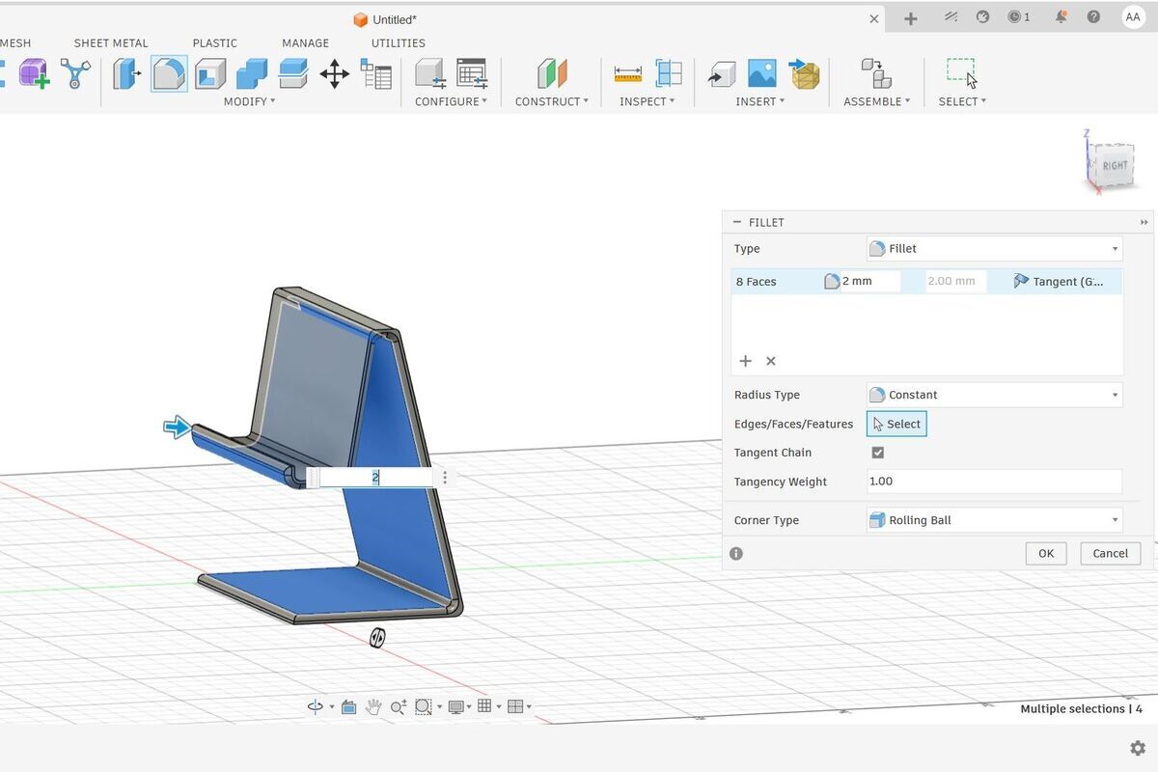
Task: Expand the INSPECT dropdown menu
Action: [647, 101]
